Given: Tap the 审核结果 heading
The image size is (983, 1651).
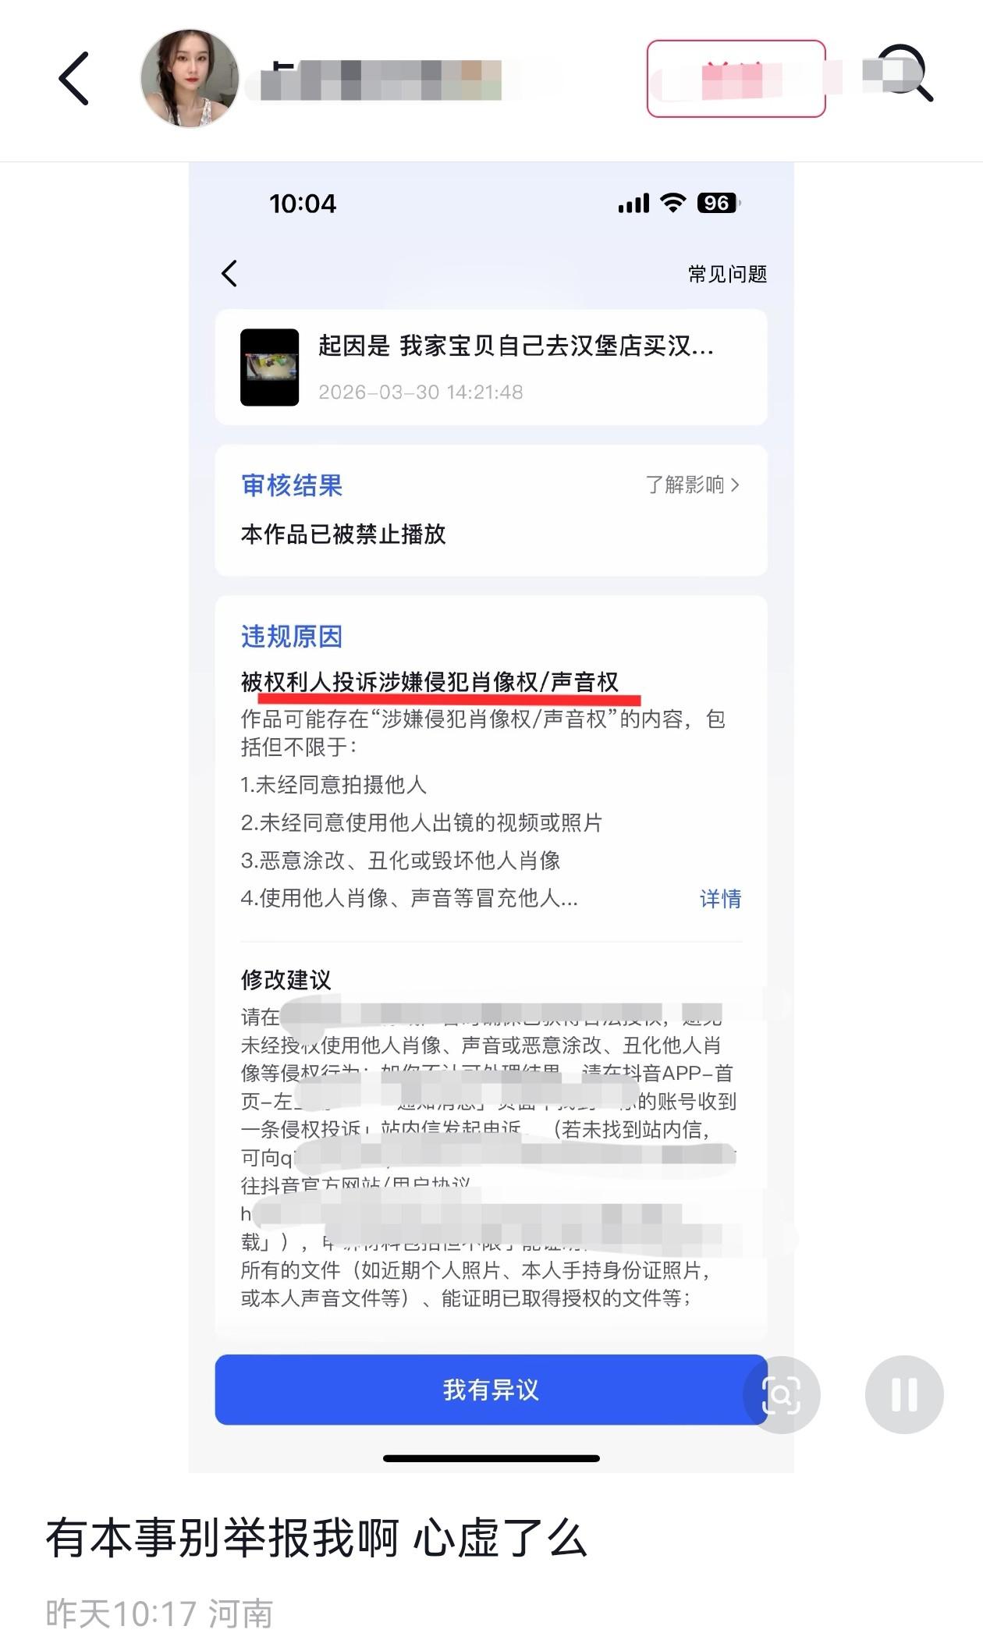Looking at the screenshot, I should coord(292,485).
